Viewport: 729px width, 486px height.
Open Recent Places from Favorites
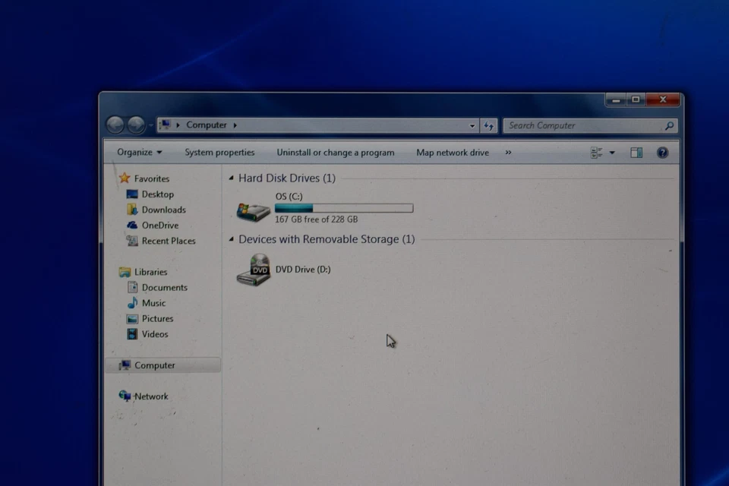pyautogui.click(x=168, y=241)
